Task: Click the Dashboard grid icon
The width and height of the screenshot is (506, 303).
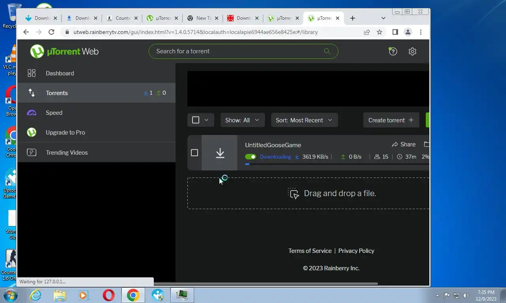Action: [x=32, y=73]
